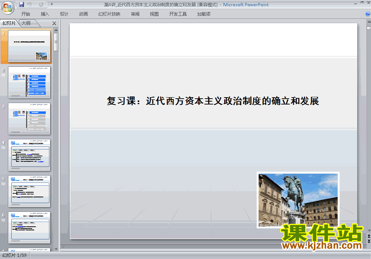
Task: Click animation star icon beside slide 4
Action: coord(3,148)
